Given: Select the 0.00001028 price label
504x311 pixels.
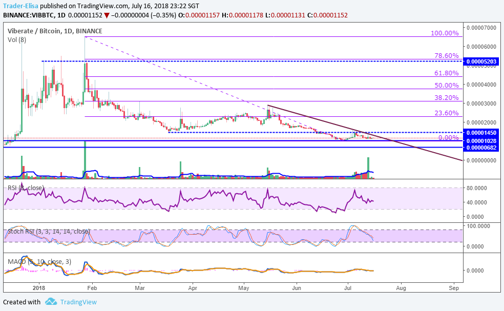Looking at the screenshot, I should (x=481, y=141).
